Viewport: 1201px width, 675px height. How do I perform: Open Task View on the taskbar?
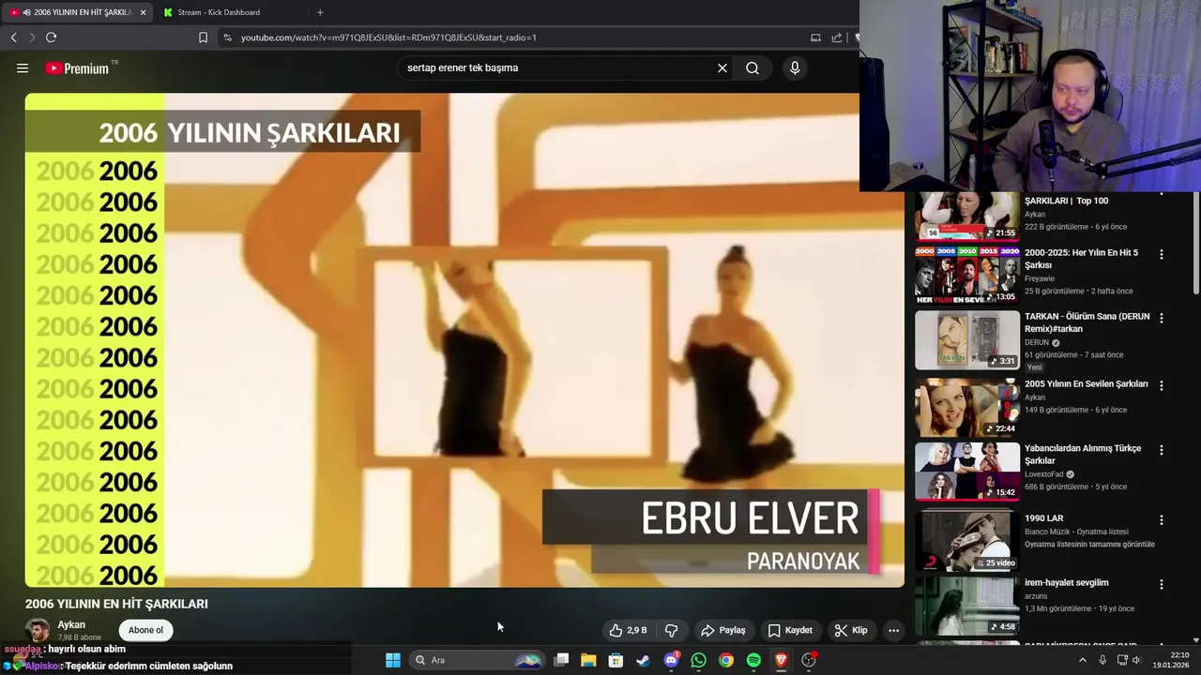tap(561, 660)
